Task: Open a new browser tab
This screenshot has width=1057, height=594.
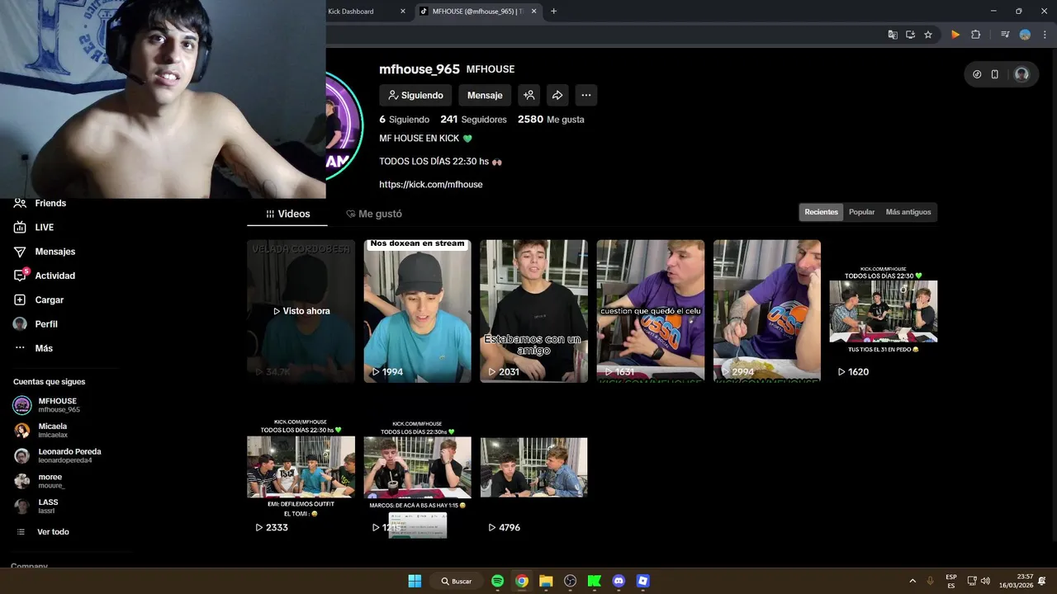Action: pyautogui.click(x=553, y=12)
